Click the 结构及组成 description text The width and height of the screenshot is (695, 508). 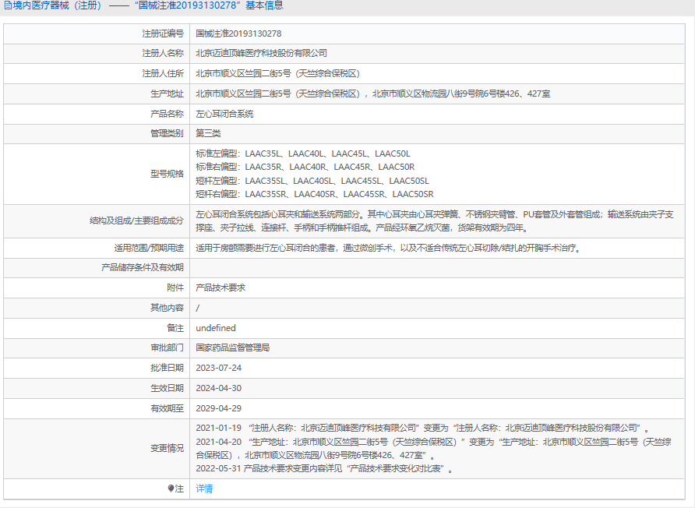coord(435,221)
